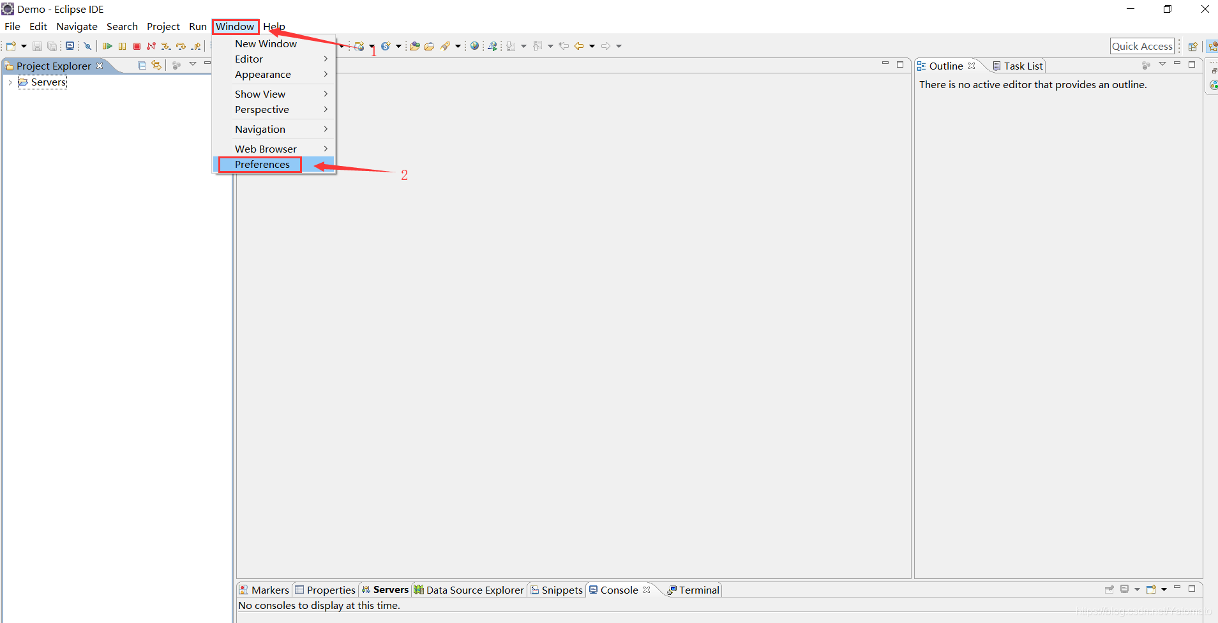Click the Step Over icon
The image size is (1218, 623).
pyautogui.click(x=181, y=46)
